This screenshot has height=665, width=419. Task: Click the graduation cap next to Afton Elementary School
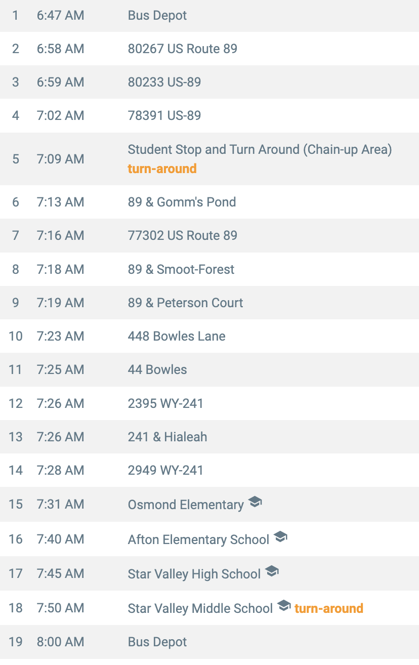click(280, 537)
